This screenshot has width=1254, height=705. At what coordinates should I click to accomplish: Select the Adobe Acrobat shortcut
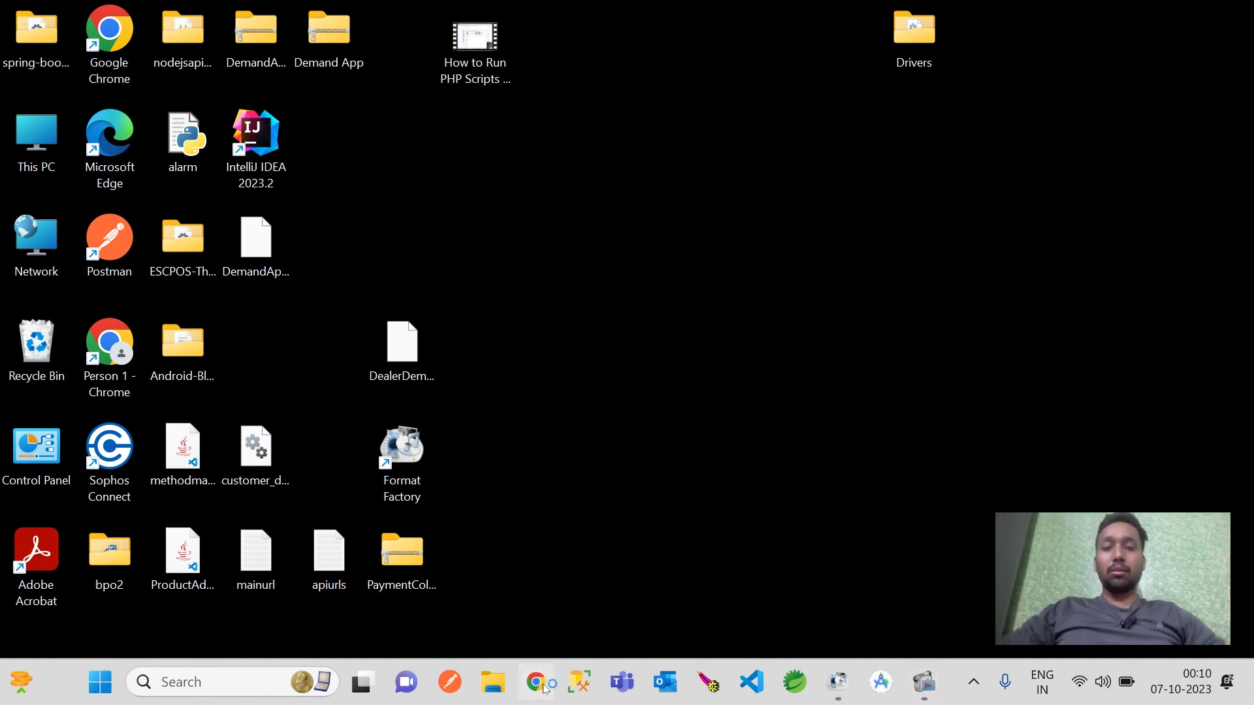coord(36,568)
